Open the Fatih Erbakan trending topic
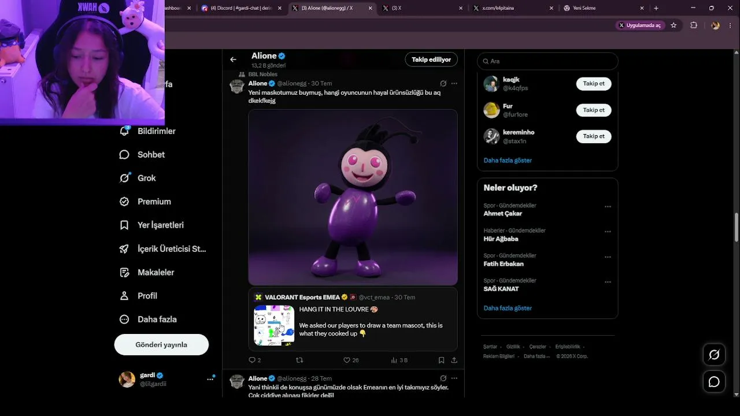The width and height of the screenshot is (740, 416). pyautogui.click(x=504, y=264)
